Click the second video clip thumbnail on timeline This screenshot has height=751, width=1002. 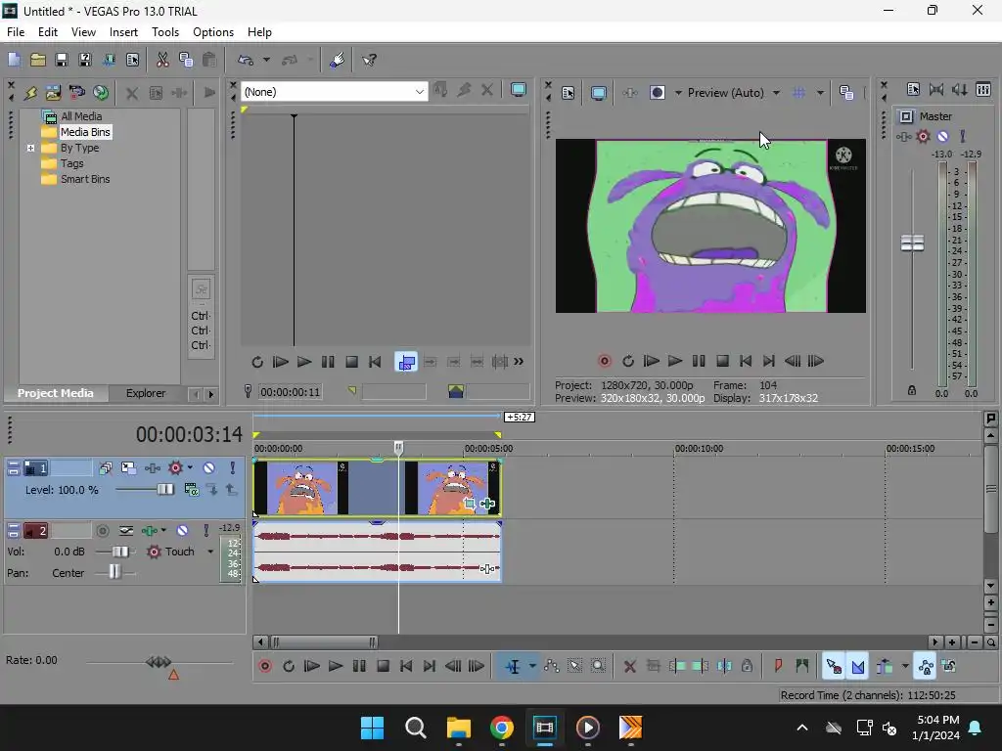(452, 489)
